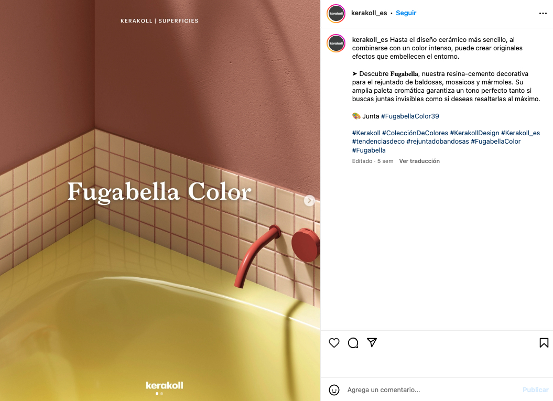The height and width of the screenshot is (401, 553).
Task: Select the second carousel dot indicator
Action: pos(161,394)
